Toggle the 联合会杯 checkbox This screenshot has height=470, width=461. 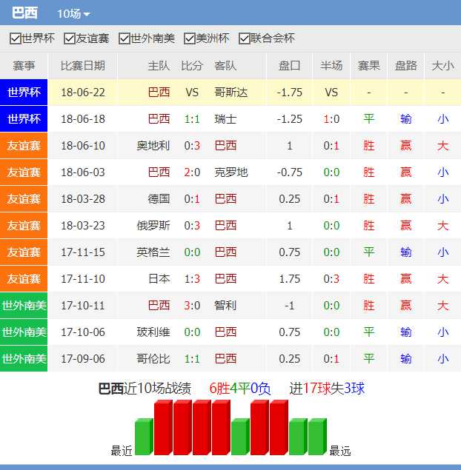(x=244, y=38)
